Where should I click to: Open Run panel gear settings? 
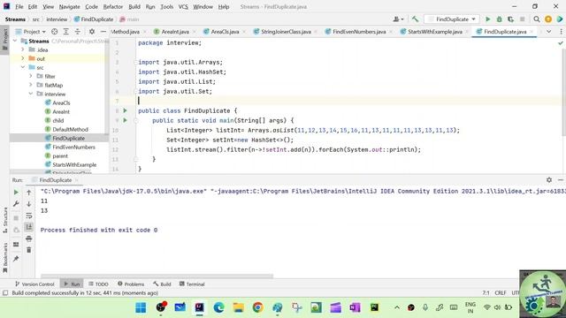pyautogui.click(x=549, y=179)
